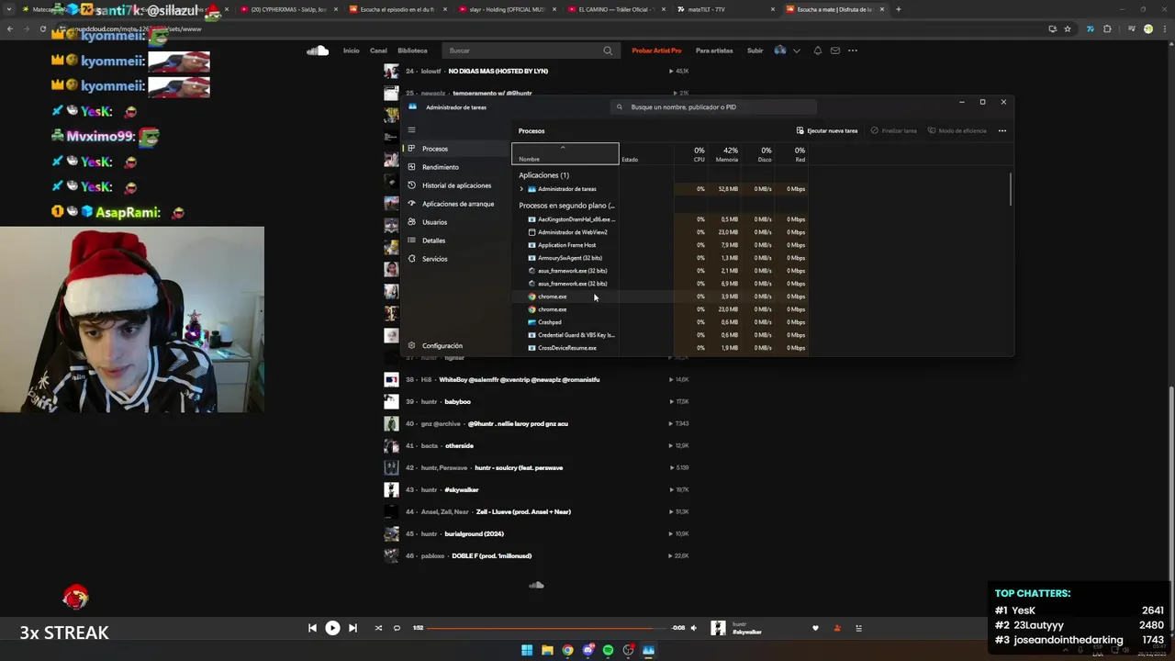Screen dimensions: 1175x661
Task: Go to SoundCloud Canal
Action: coord(378,50)
